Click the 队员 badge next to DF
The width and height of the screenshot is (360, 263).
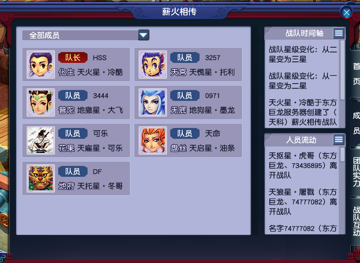pyautogui.click(x=73, y=171)
